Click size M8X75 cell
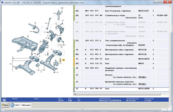This screenshot has height=112, width=173. click(x=141, y=64)
